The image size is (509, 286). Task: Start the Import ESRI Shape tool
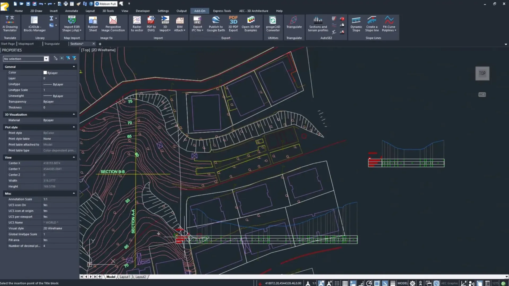(72, 24)
